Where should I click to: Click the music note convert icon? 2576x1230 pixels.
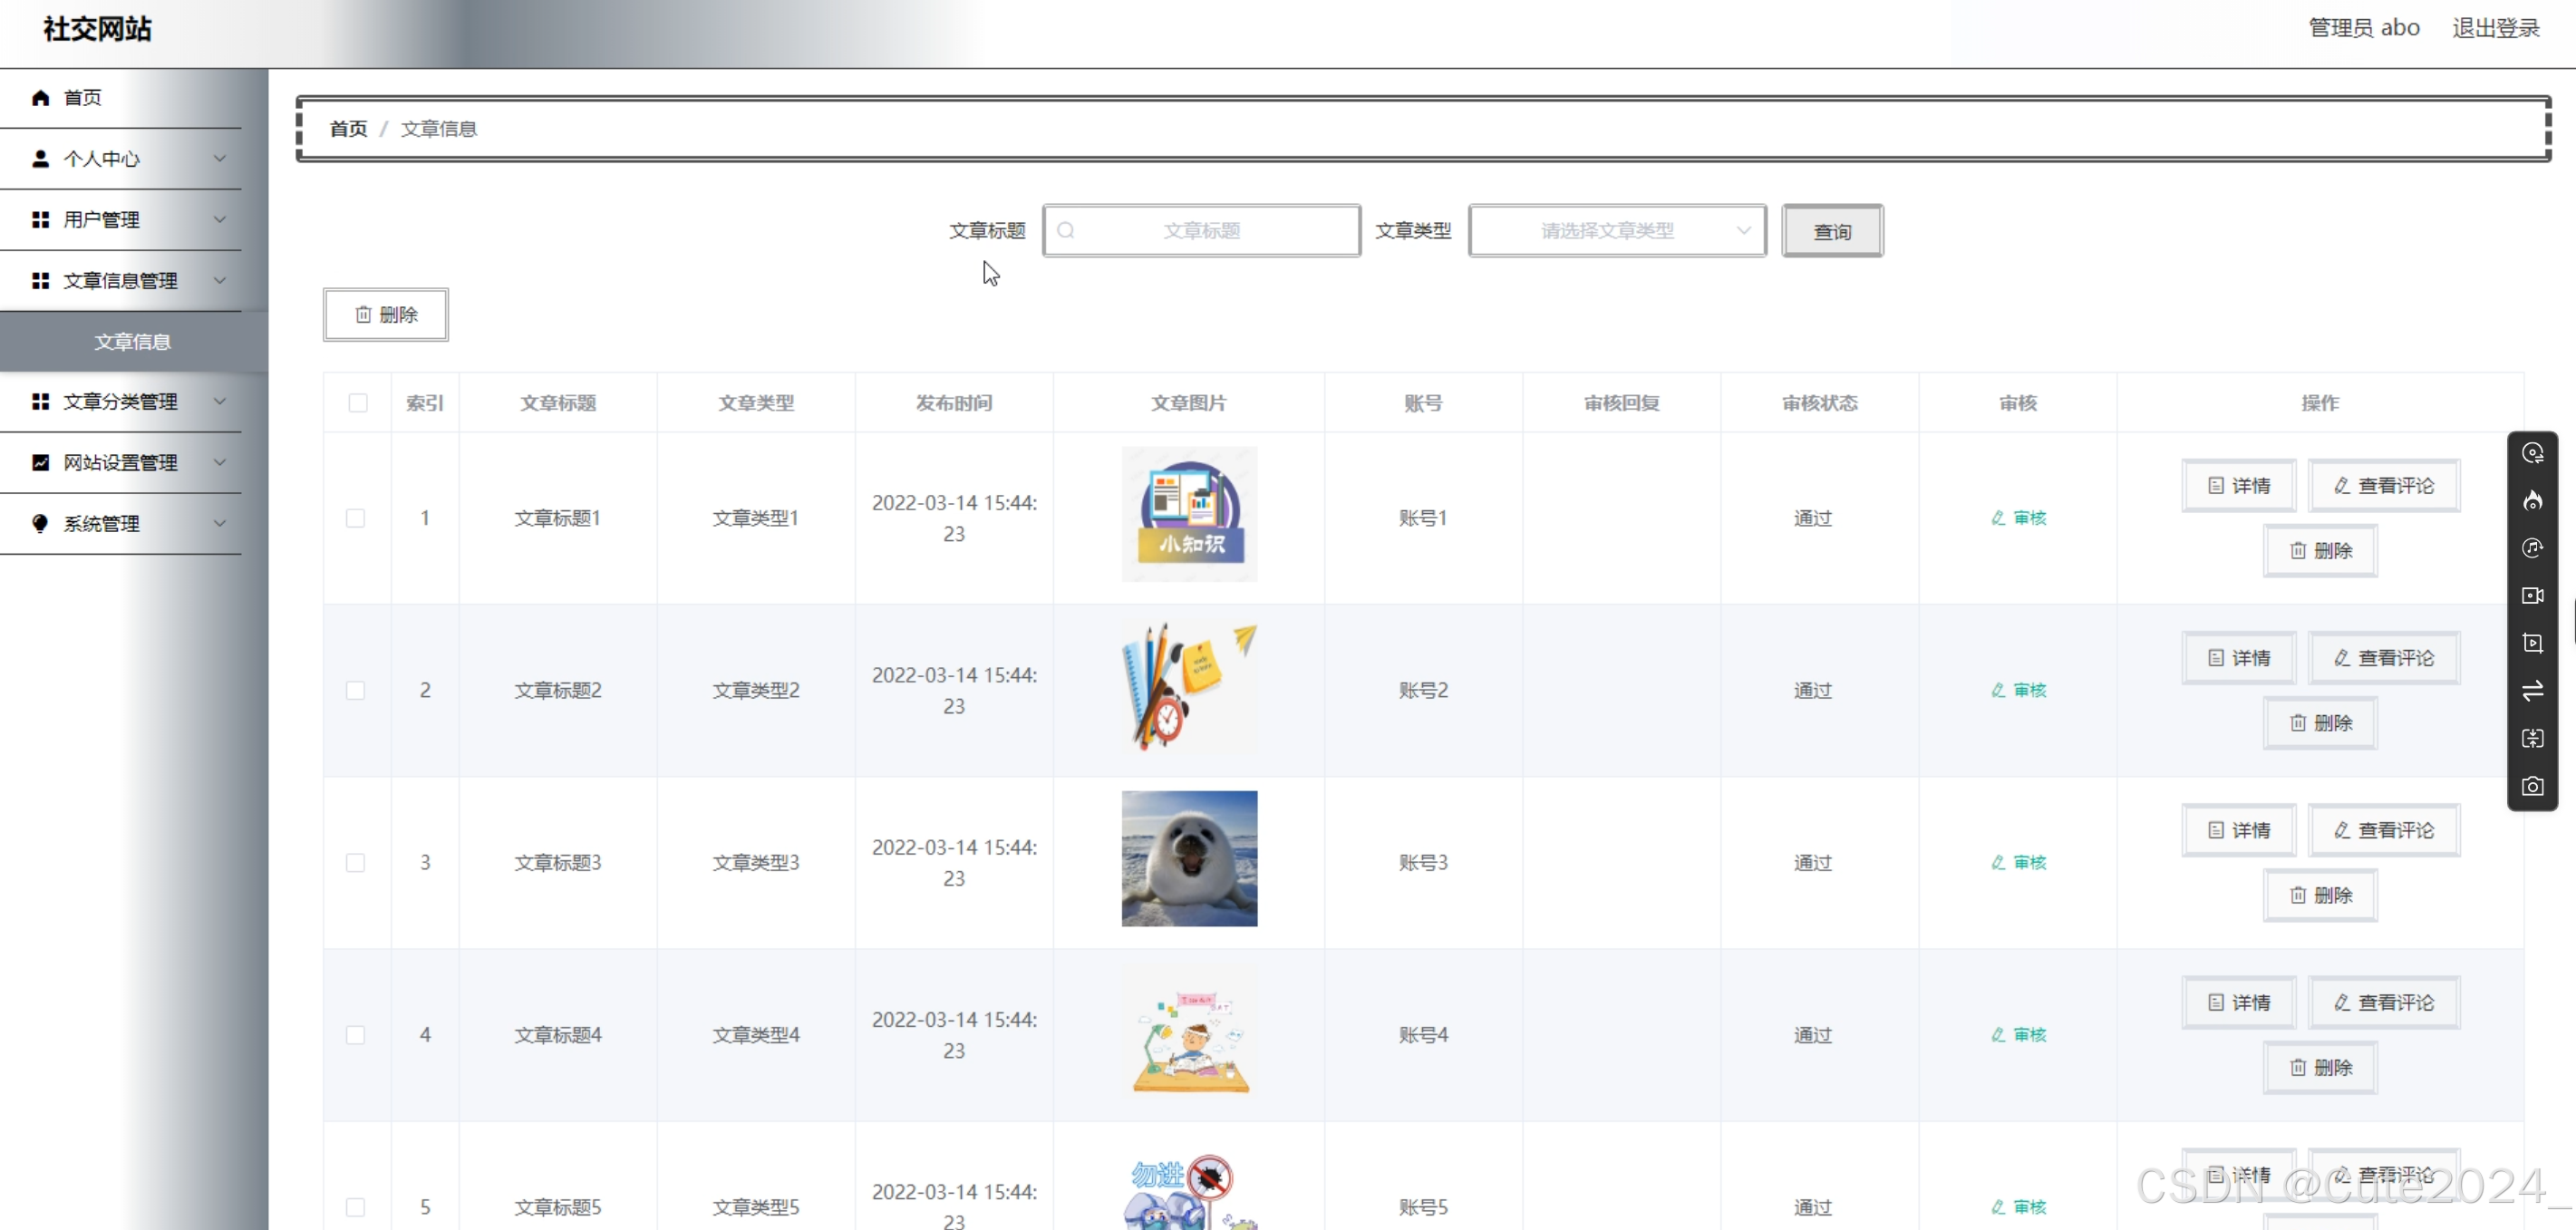coord(2532,548)
